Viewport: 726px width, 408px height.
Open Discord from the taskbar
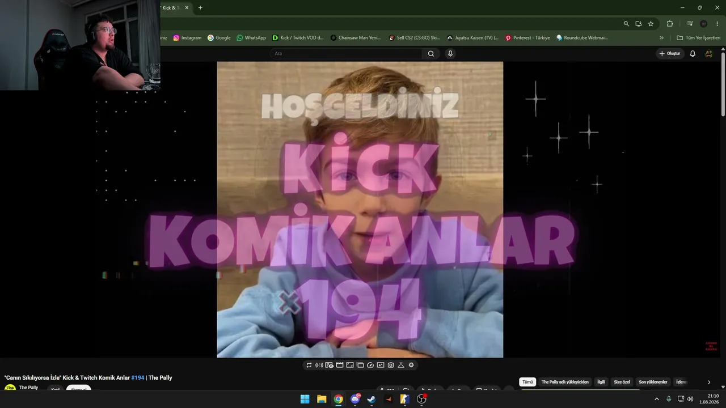(x=356, y=399)
